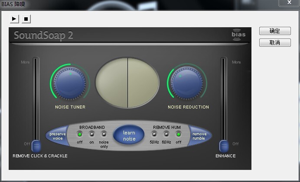Click the More label above Enhance slider

click(x=236, y=62)
